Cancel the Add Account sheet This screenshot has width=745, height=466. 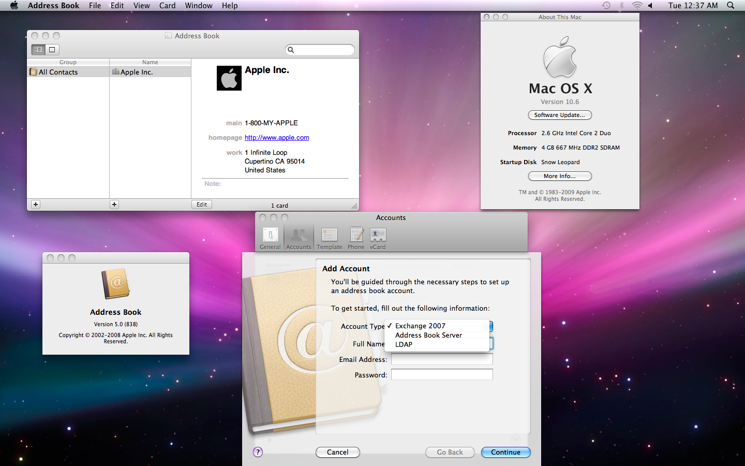tap(338, 452)
